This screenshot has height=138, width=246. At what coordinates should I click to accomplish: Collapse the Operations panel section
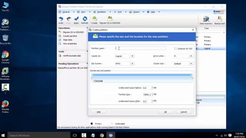[x=87, y=28]
